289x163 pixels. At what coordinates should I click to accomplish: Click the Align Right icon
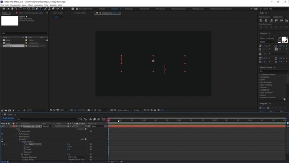[x=271, y=20]
